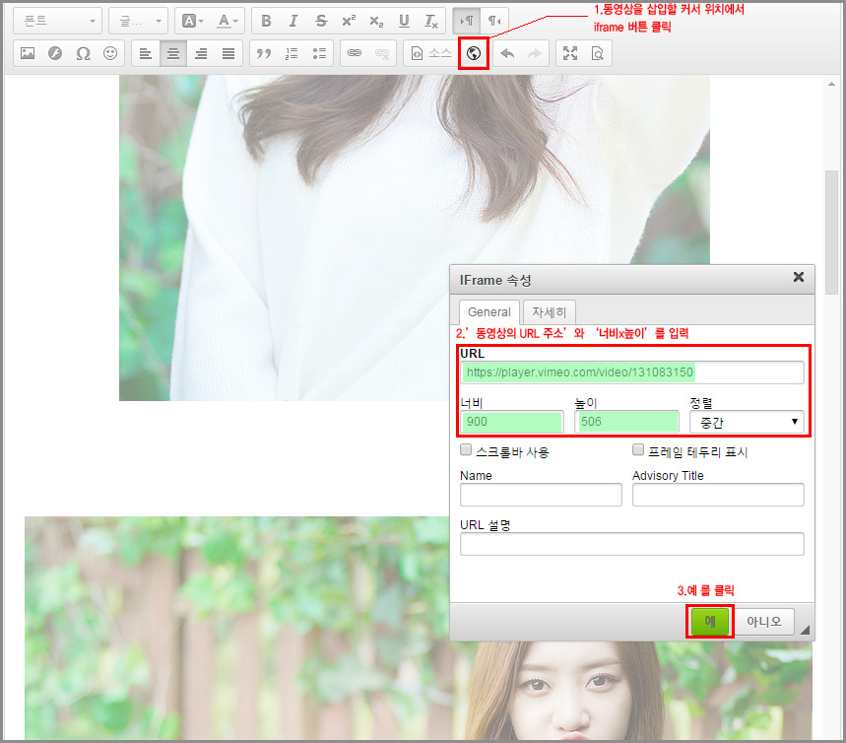Select the General tab
Image resolution: width=846 pixels, height=743 pixels.
point(488,311)
